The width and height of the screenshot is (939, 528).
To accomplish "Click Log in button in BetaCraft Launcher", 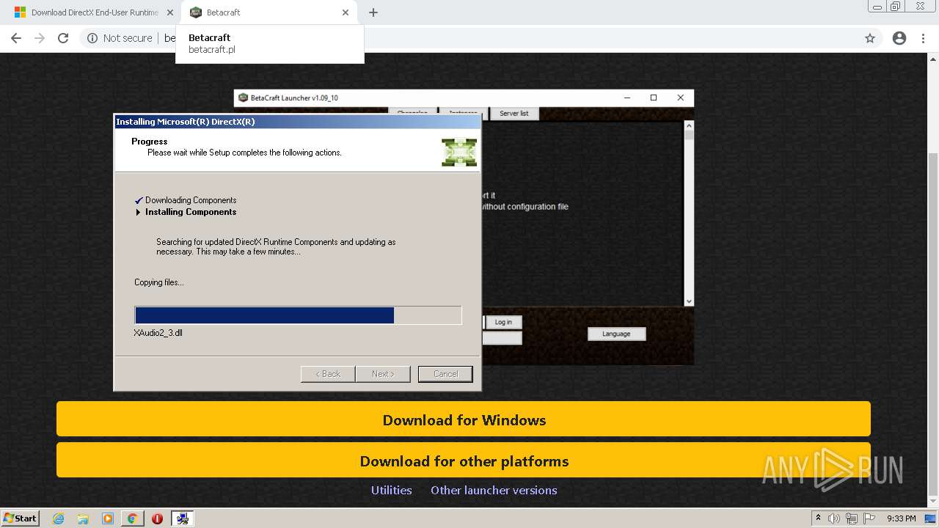I will click(503, 322).
